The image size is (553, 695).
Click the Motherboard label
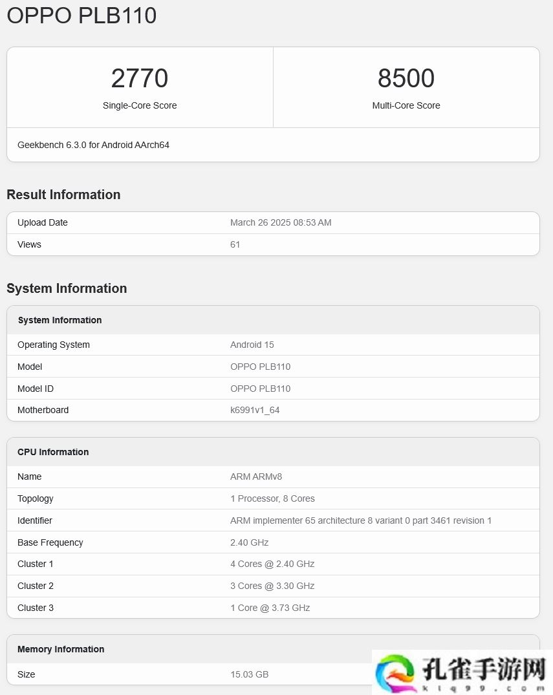pyautogui.click(x=43, y=410)
